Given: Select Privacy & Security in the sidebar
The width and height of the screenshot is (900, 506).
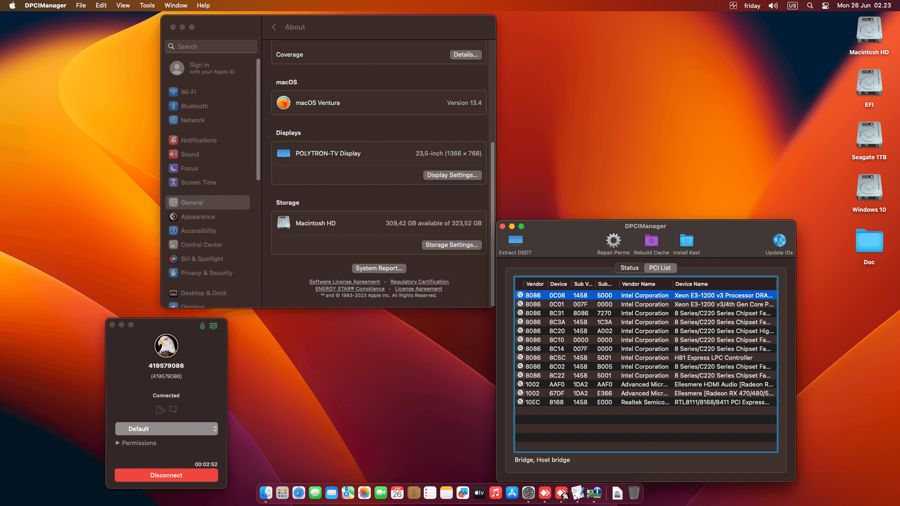Looking at the screenshot, I should [x=206, y=273].
